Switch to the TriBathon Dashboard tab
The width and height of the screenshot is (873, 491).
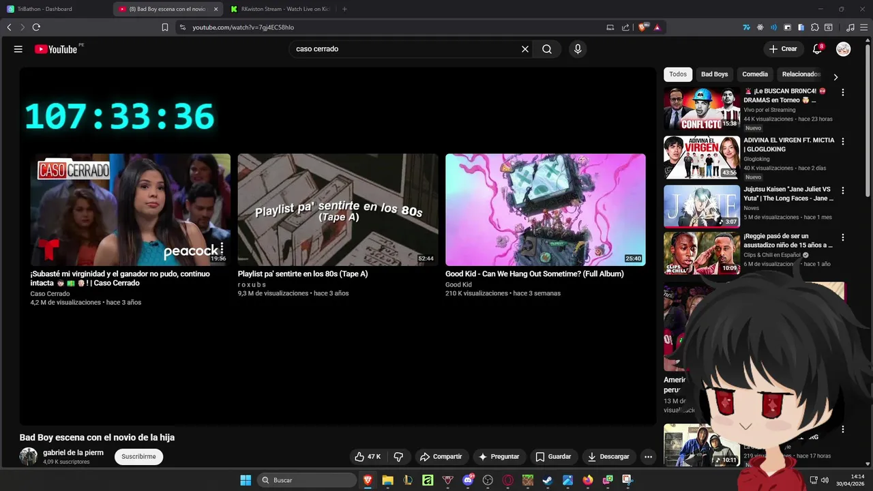pyautogui.click(x=56, y=9)
